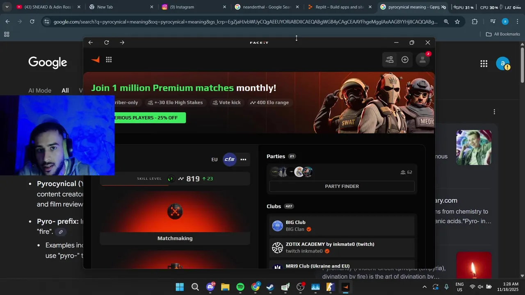The image size is (525, 295).
Task: Open Windows taskbar Search
Action: [x=195, y=287]
